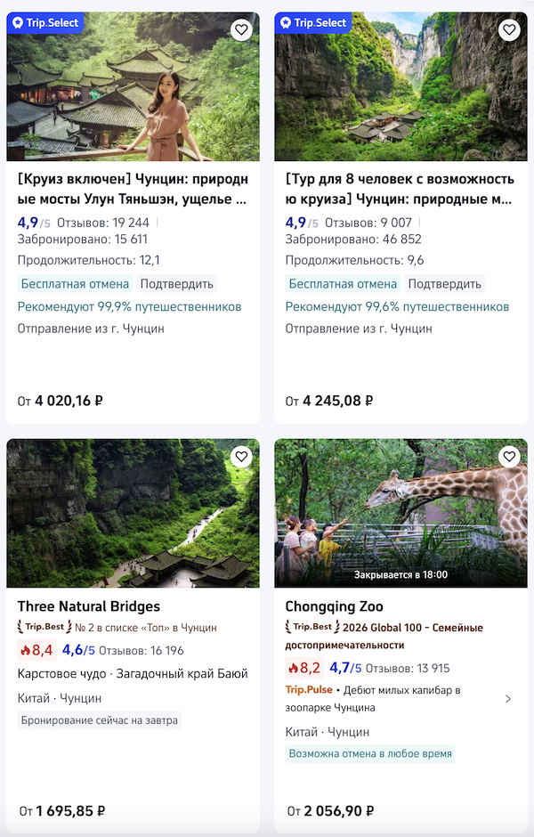Click flame score 8,4 badge

pos(36,650)
